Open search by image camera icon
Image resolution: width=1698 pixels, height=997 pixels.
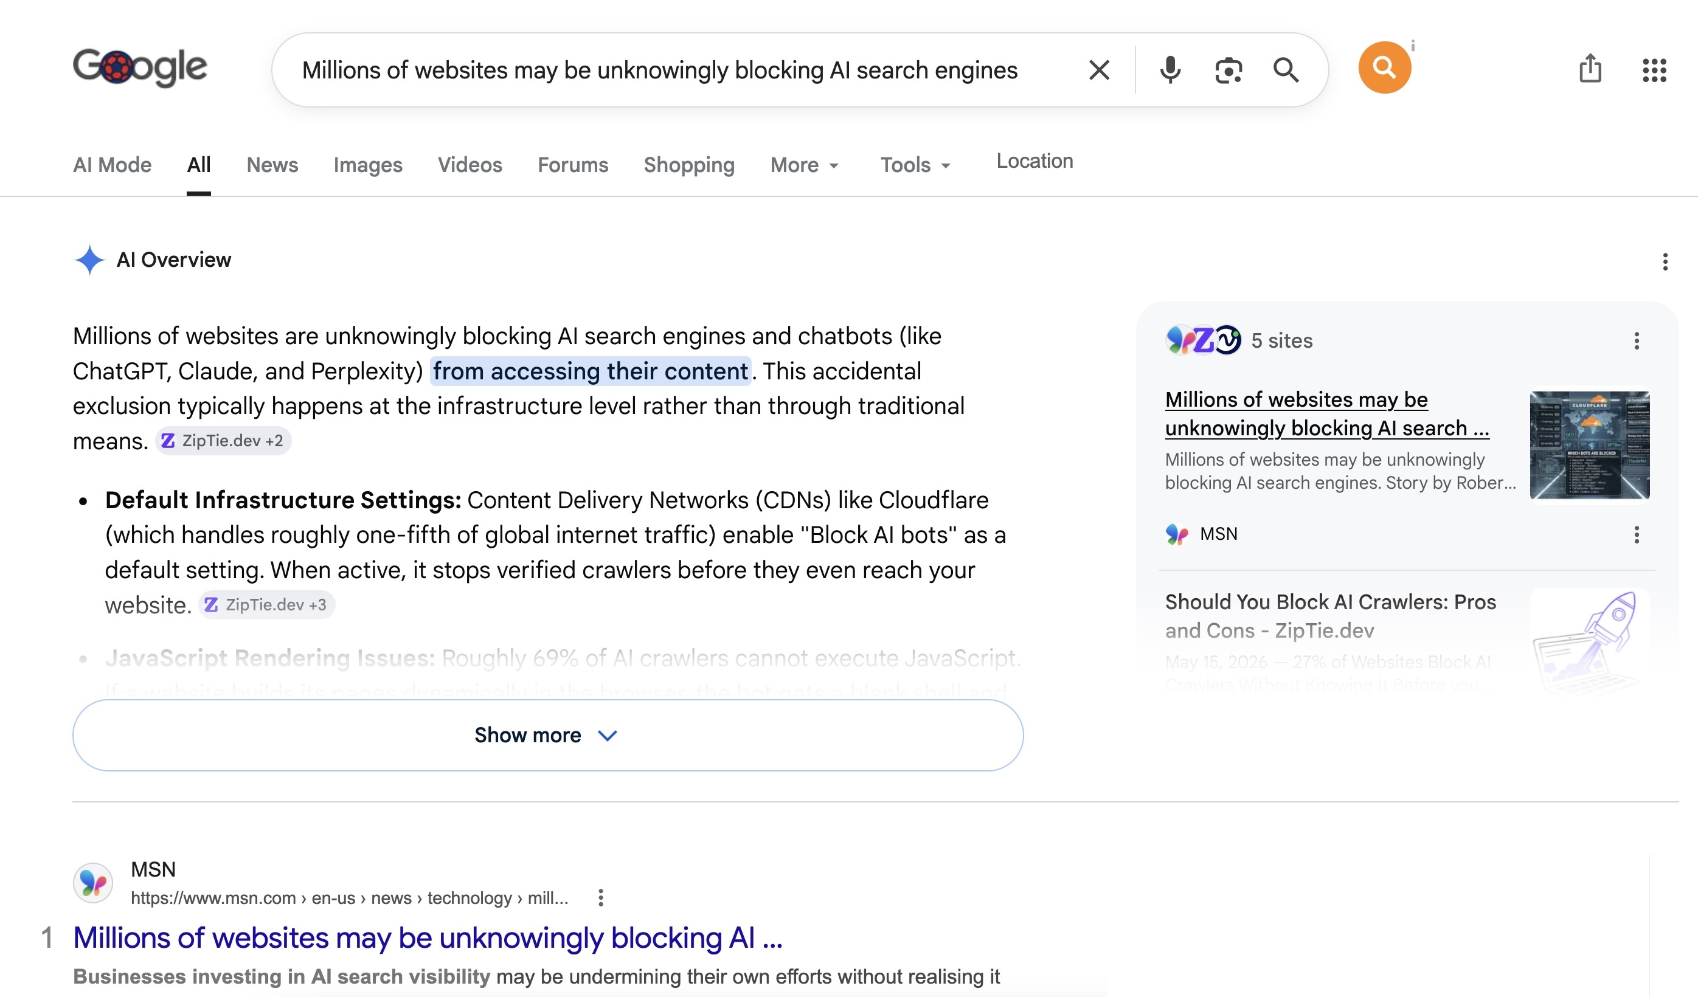[1228, 70]
